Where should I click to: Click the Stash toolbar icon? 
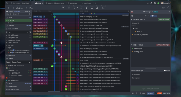point(92,8)
